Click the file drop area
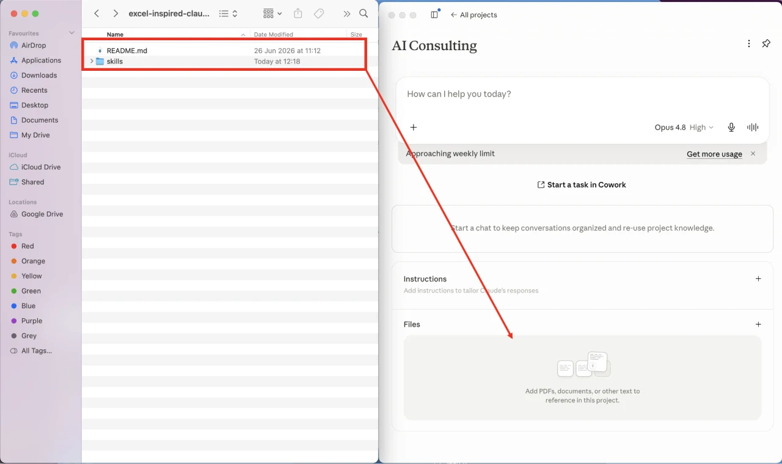The image size is (782, 464). [583, 378]
